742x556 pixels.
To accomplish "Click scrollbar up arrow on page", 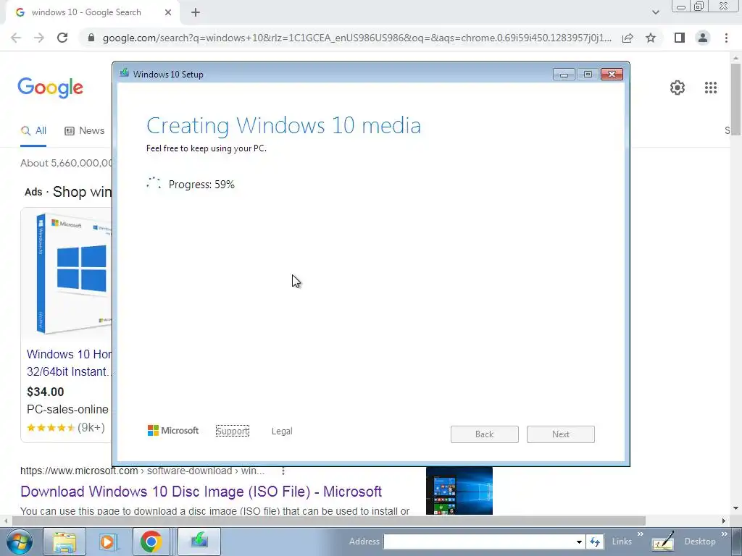I will click(x=736, y=56).
